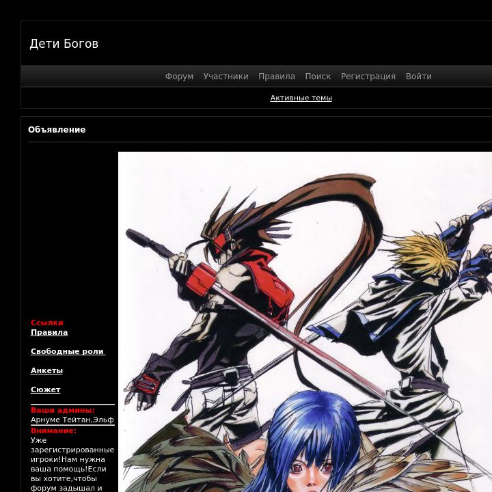
Task: Click the red Ссылки heading
Action: 47,323
